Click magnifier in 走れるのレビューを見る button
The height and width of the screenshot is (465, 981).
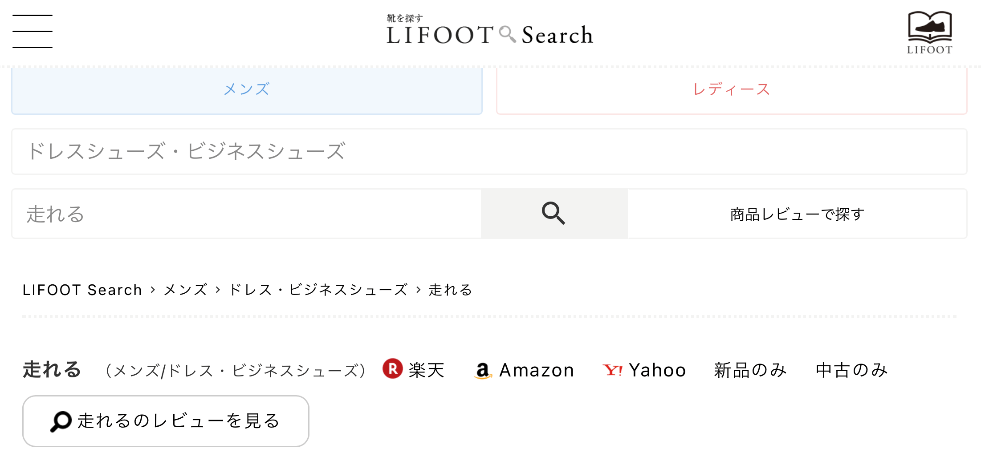pyautogui.click(x=61, y=421)
